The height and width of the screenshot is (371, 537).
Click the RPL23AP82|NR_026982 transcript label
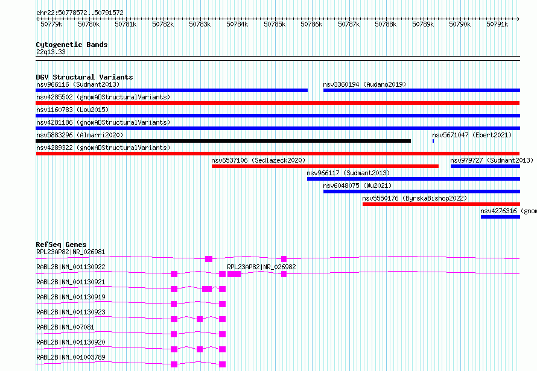tap(261, 267)
